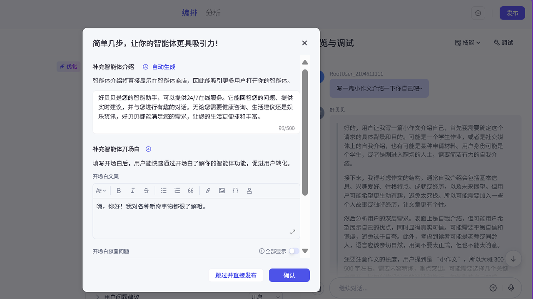Click the dialog scrollbar down arrow
Viewport: 533px width, 299px height.
[x=305, y=251]
